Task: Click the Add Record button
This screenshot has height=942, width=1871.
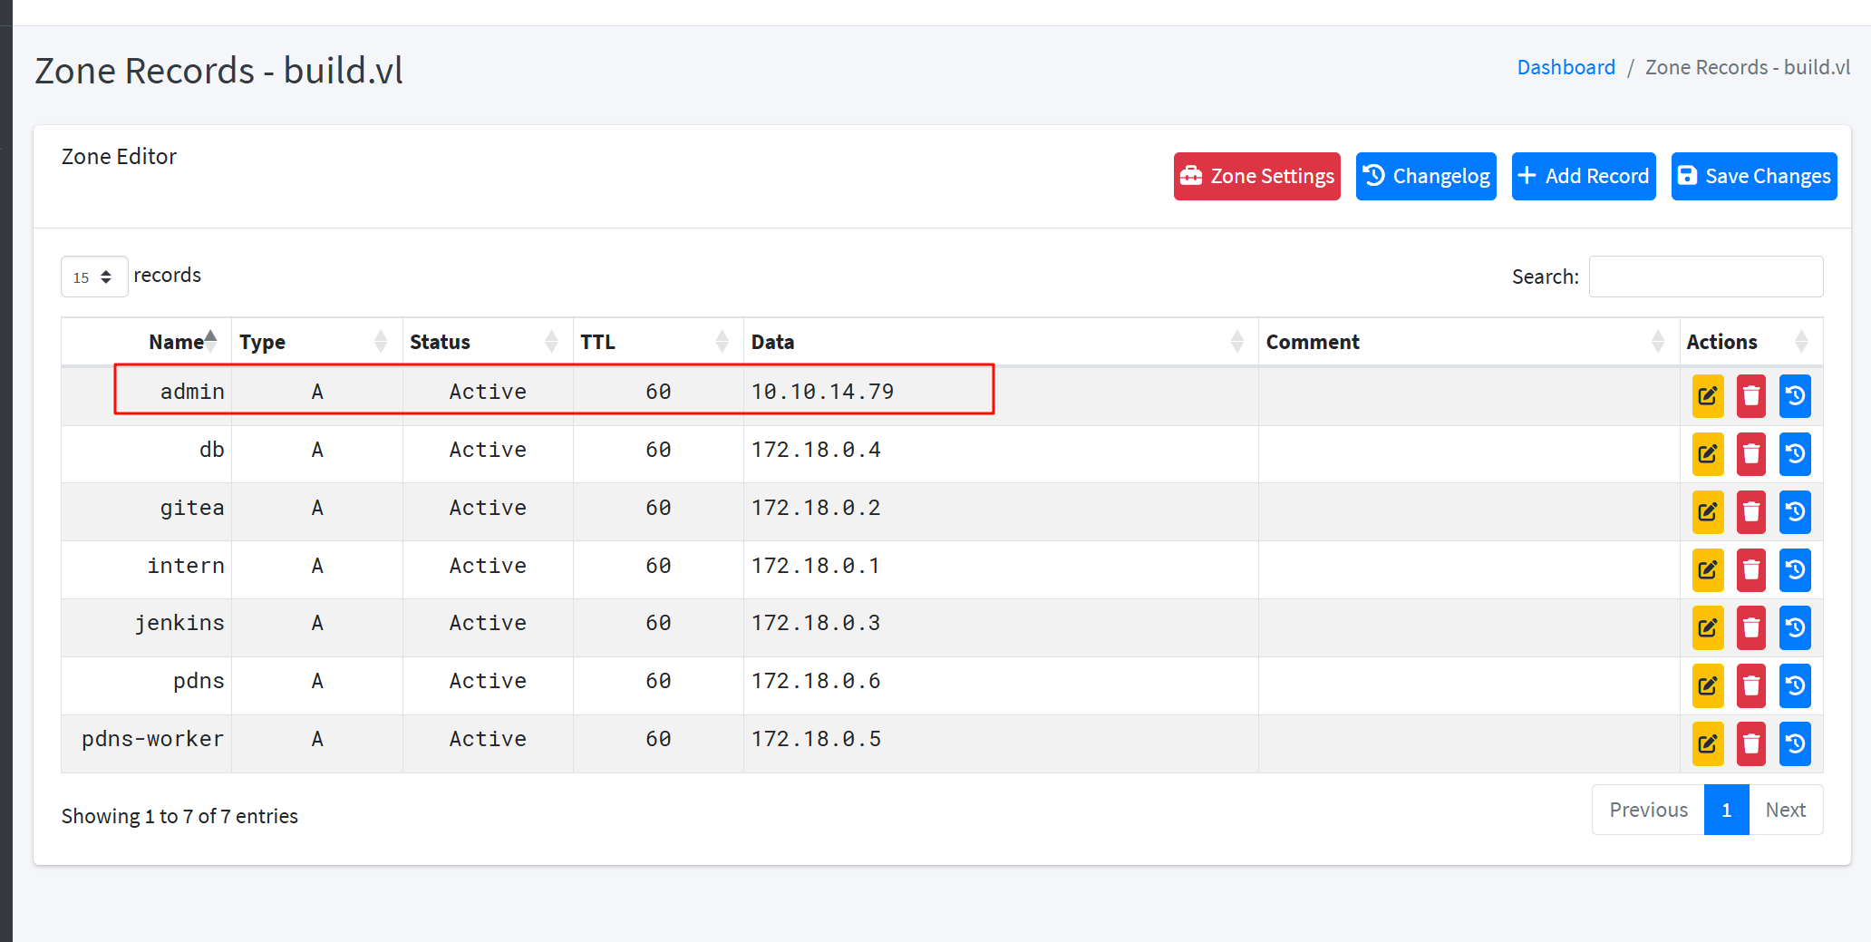Action: (1583, 176)
